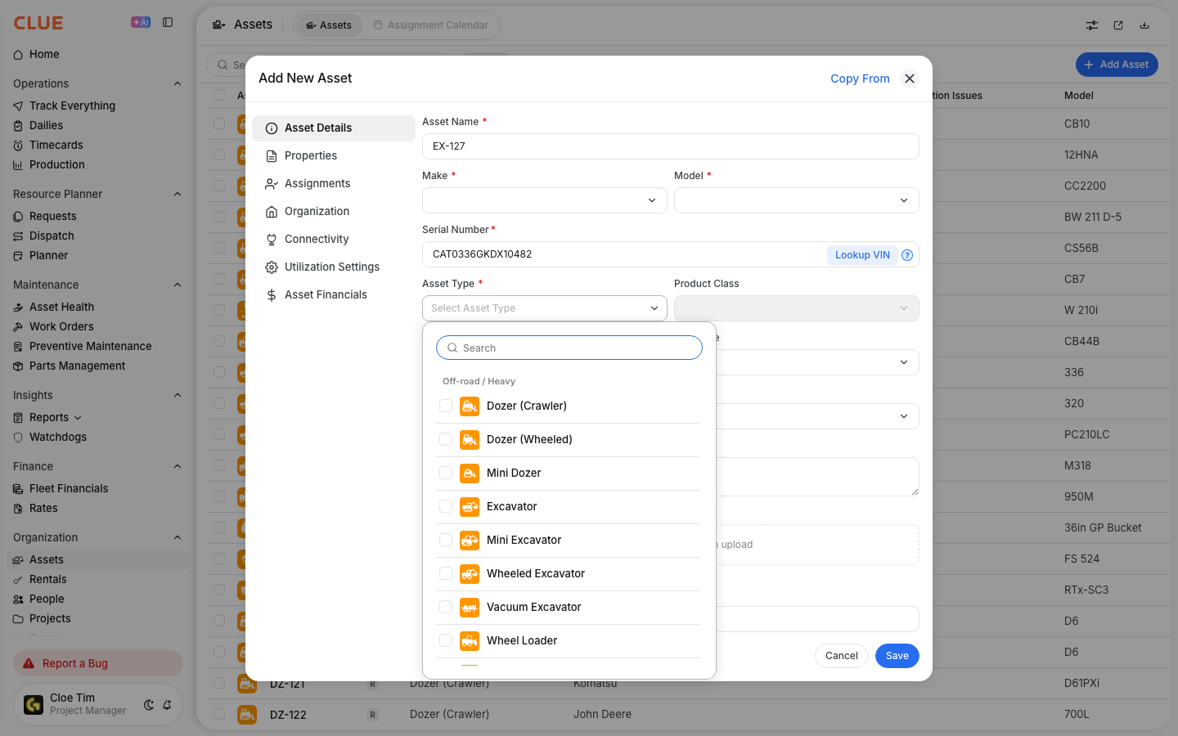Click the Mini Excavator type icon

(x=470, y=541)
